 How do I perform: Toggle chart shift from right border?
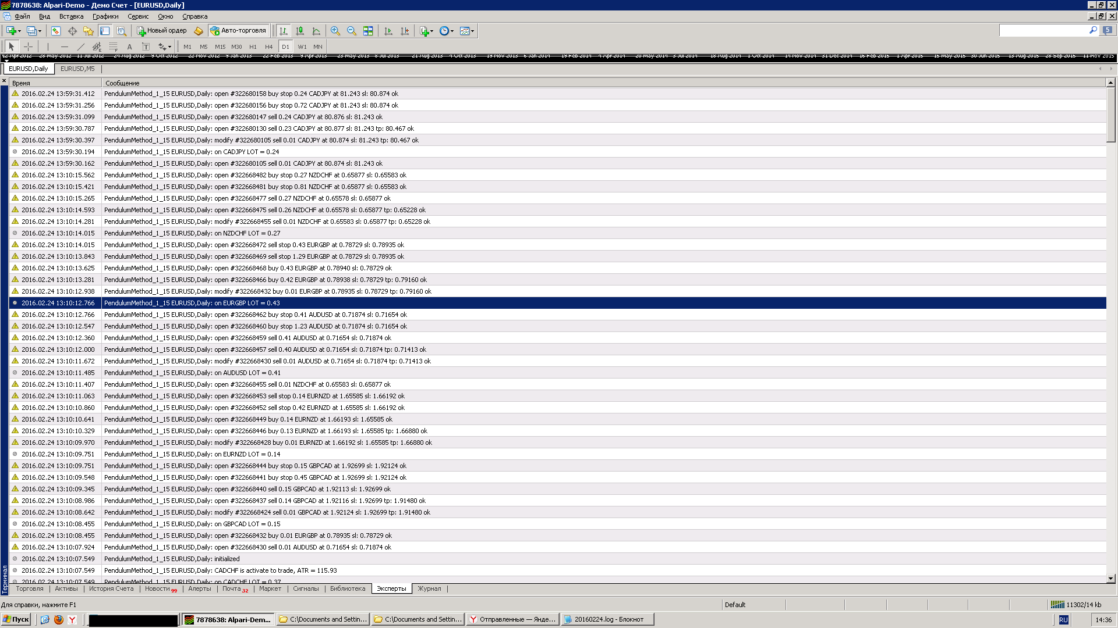coord(405,31)
